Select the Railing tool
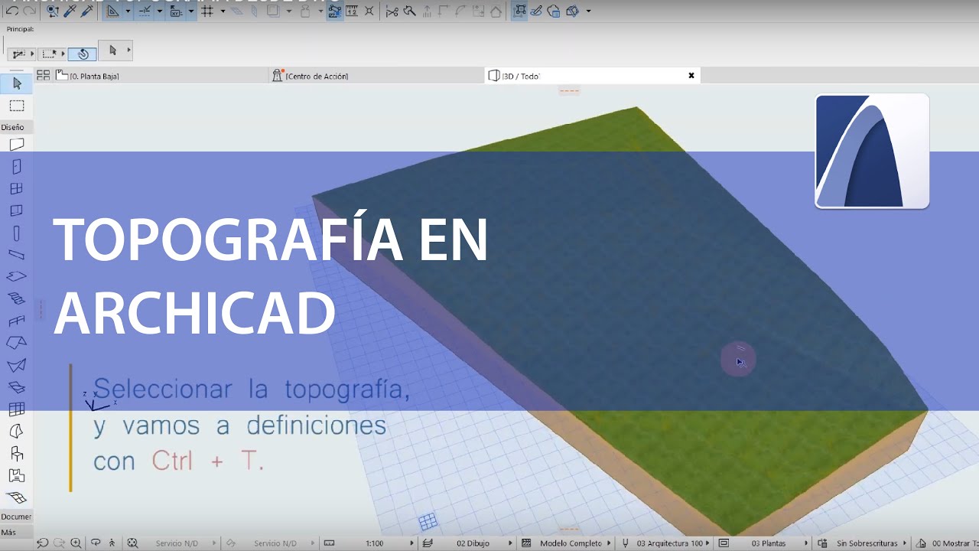This screenshot has width=979, height=551. (17, 321)
